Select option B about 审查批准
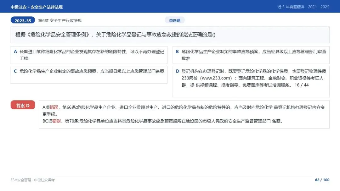 (251, 55)
